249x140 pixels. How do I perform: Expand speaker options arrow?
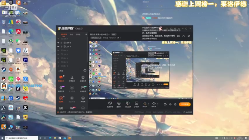point(157,104)
